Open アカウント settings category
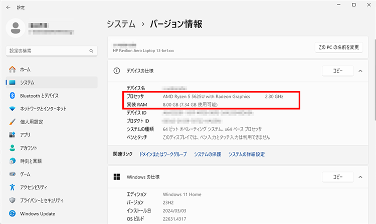Image resolution: width=376 pixels, height=224 pixels. 52,148
